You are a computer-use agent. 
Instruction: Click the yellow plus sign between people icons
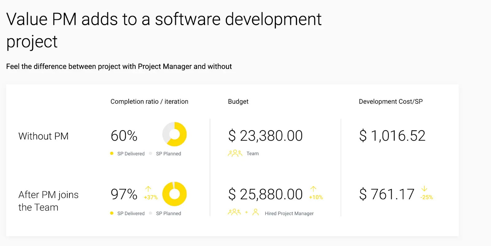click(246, 212)
